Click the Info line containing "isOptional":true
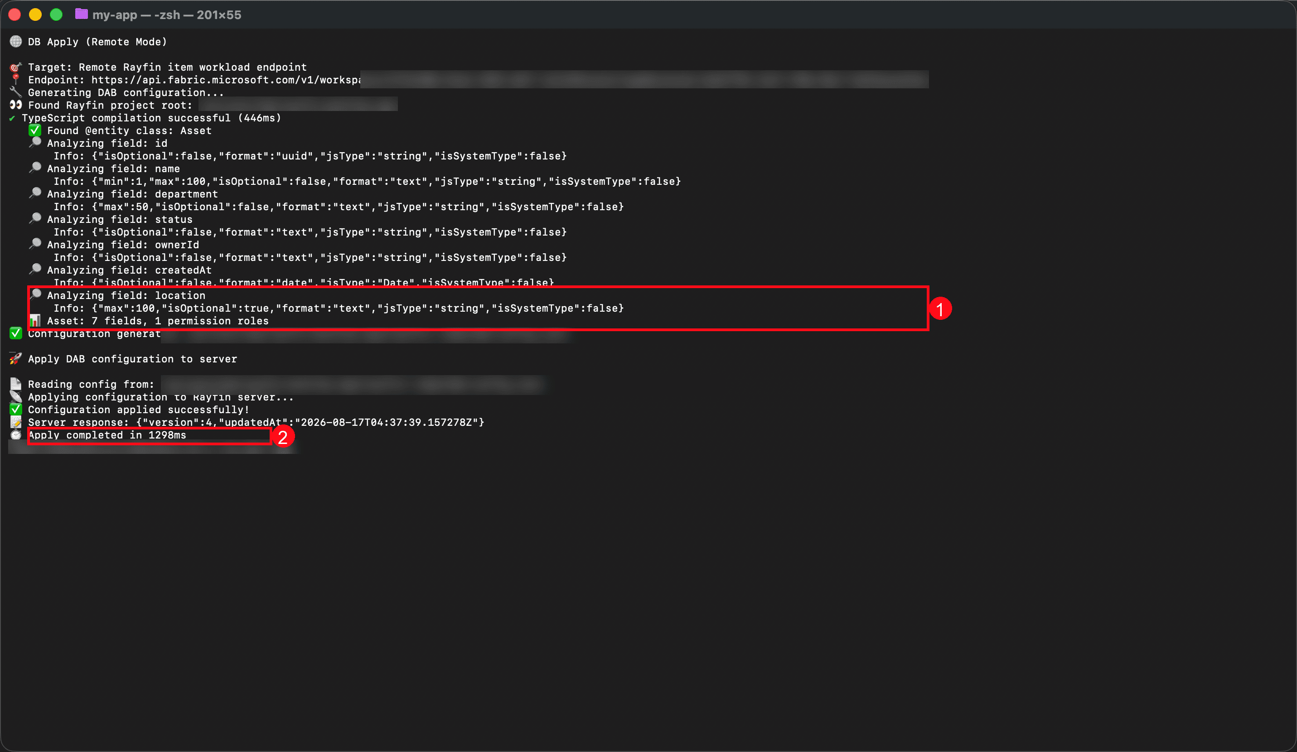This screenshot has width=1297, height=752. [339, 308]
